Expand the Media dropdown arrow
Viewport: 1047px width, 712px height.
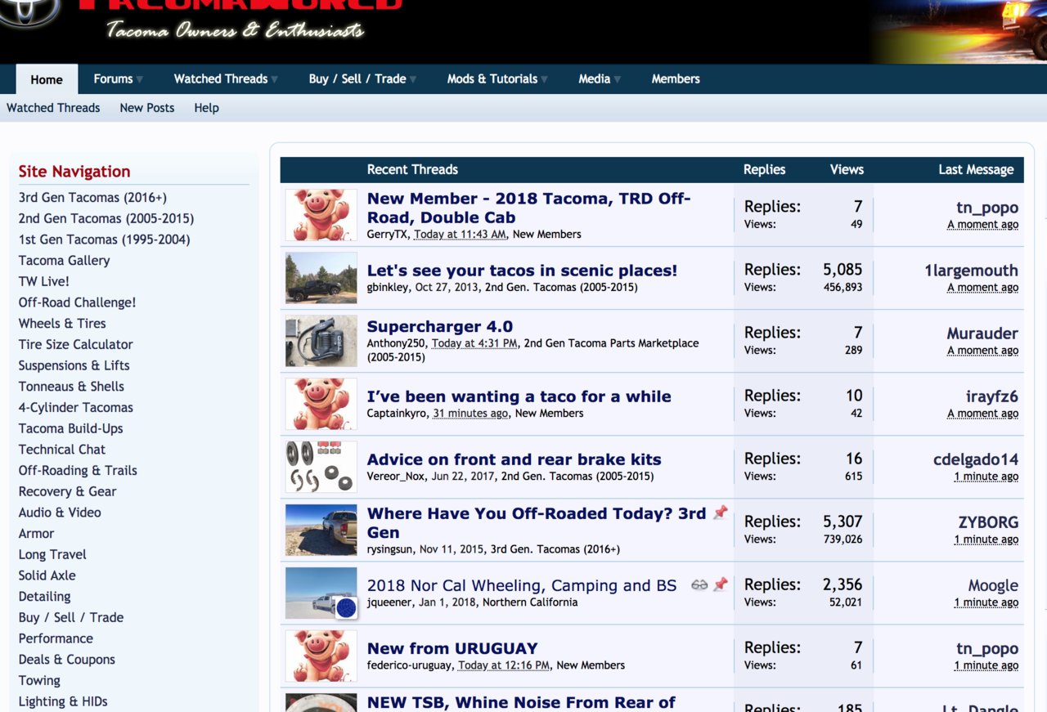point(618,79)
